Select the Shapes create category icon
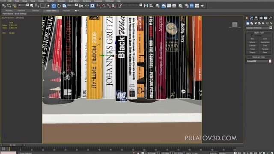 [x=252, y=23]
